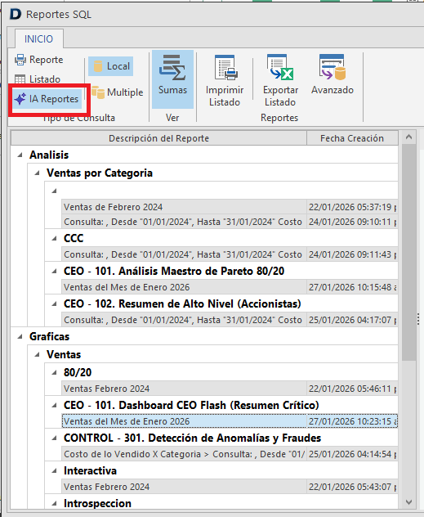This screenshot has width=424, height=517.
Task: Click the 27/01/2026 10:15:48 date cell
Action: 352,287
